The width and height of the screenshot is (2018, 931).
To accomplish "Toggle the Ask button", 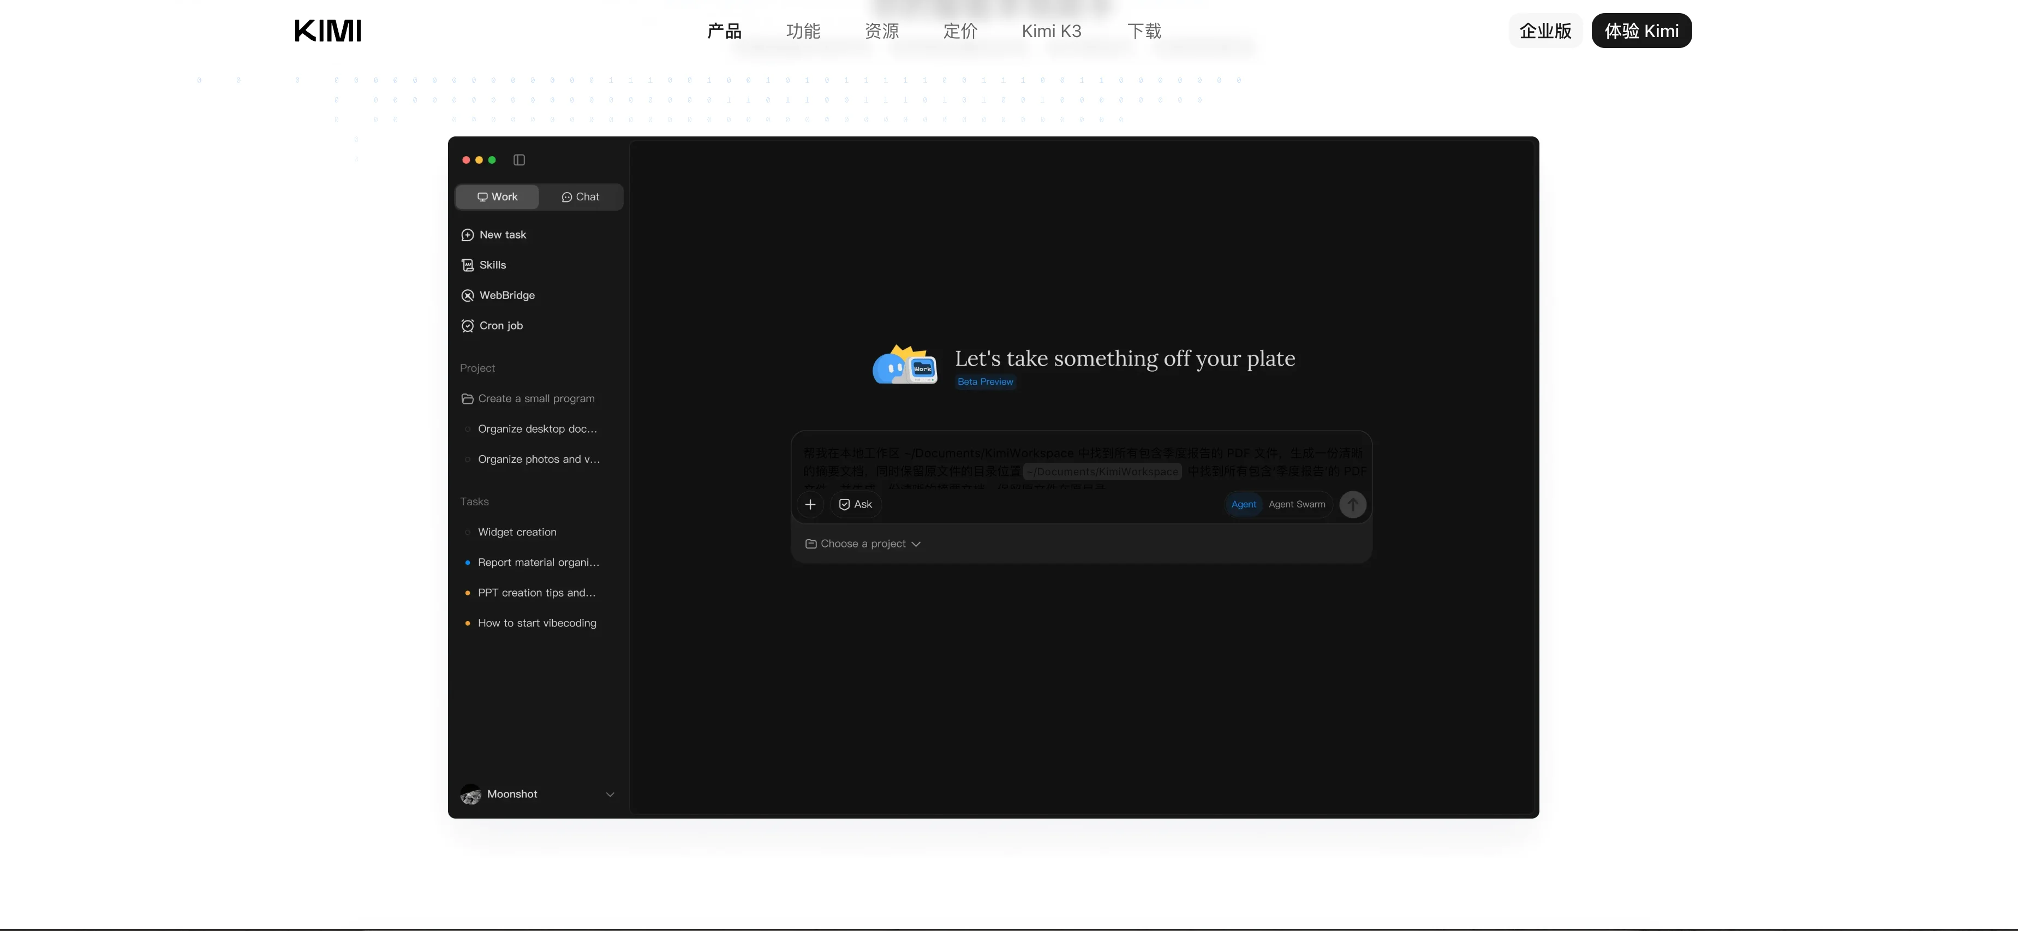I will tap(856, 505).
